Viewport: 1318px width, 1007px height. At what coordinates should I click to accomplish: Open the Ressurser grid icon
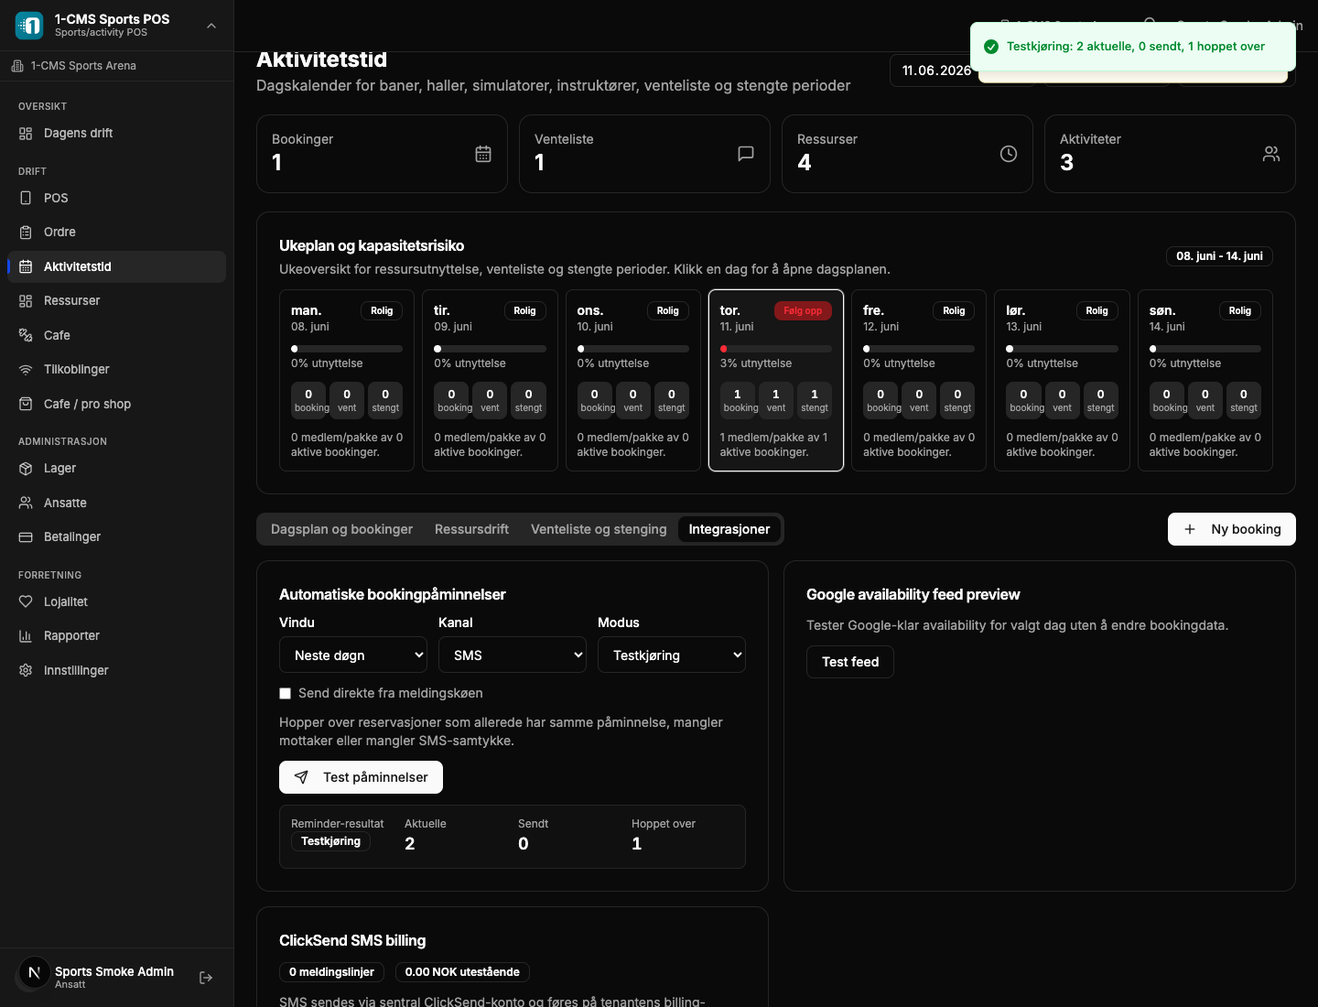(26, 301)
